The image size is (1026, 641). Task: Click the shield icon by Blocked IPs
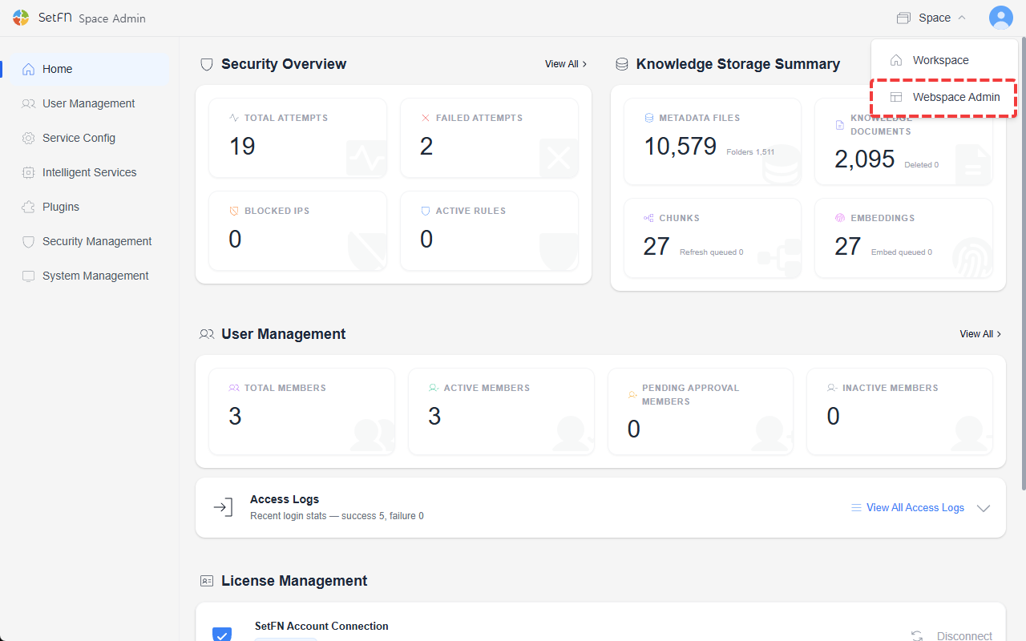(x=234, y=211)
